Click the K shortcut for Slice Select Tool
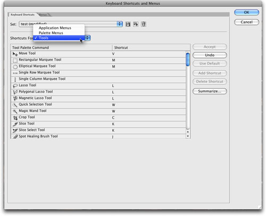The height and width of the screenshot is (216, 266). [x=113, y=130]
